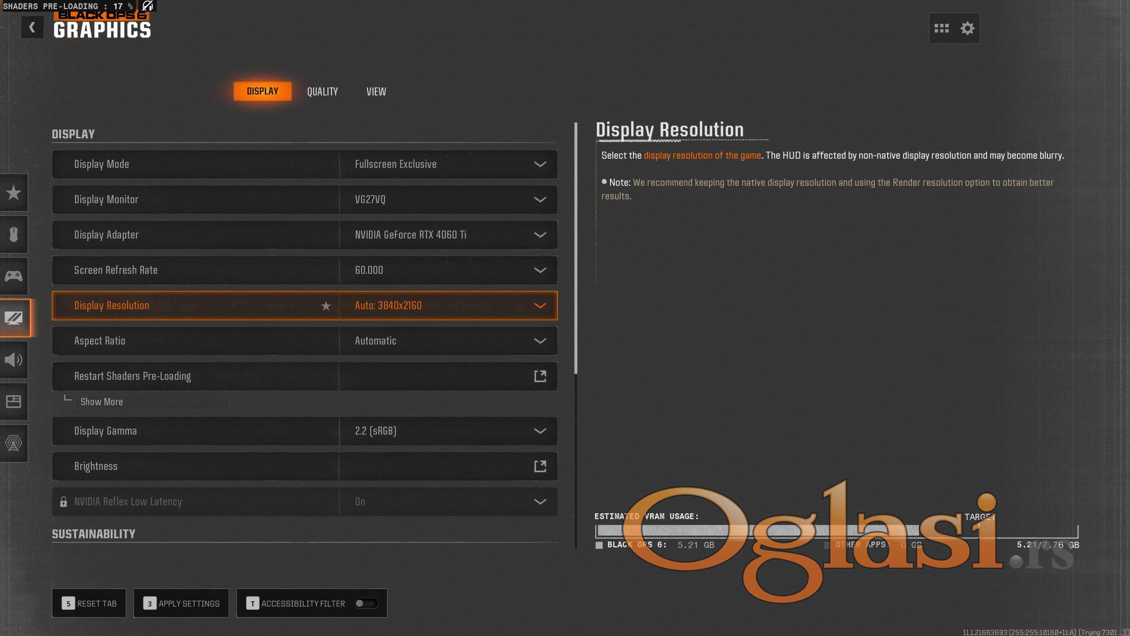Click the back arrow button
The width and height of the screenshot is (1130, 636).
point(32,27)
